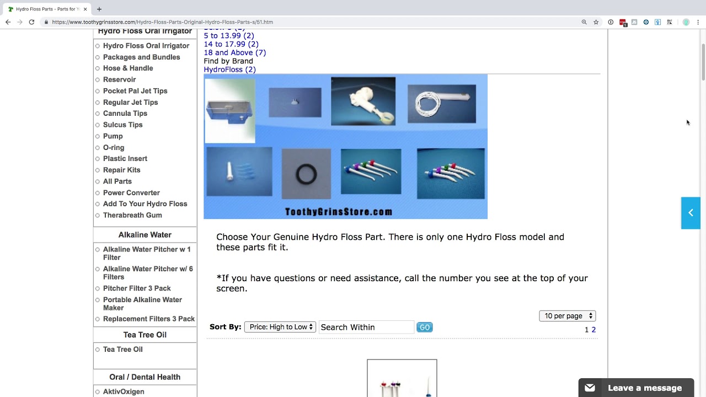The image size is (706, 397).
Task: Open the Sort By dropdown
Action: [280, 327]
